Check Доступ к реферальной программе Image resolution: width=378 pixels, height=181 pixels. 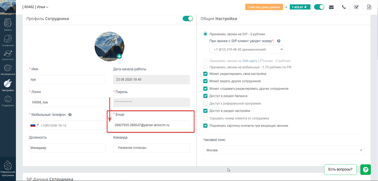pos(206,104)
